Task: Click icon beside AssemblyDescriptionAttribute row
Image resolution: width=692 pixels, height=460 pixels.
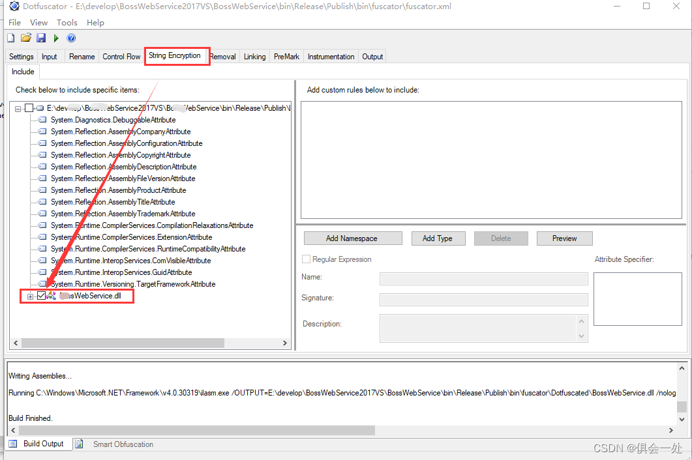Action: click(x=42, y=167)
